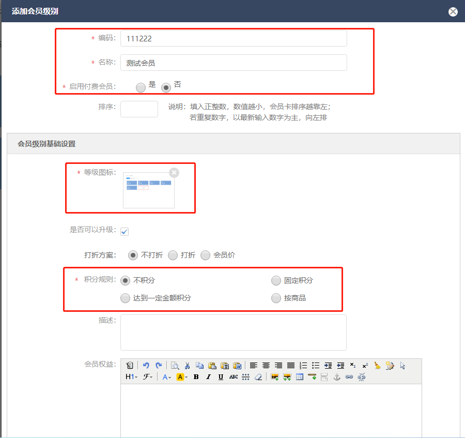Click the copy icon in editor toolbar

point(199,365)
